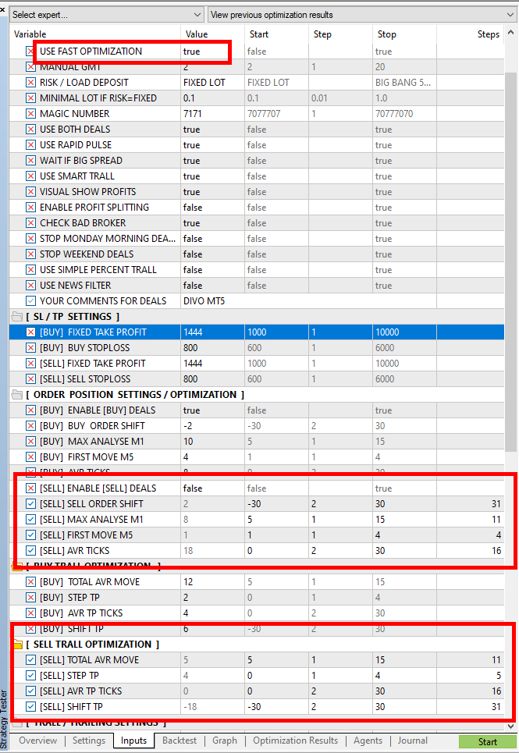Select the [BUY] AVR TP TICKS row

(x=257, y=613)
